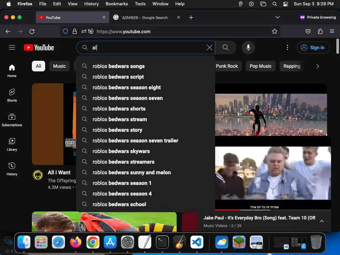Open the YouTube guide hamburger menu
The height and width of the screenshot is (255, 340).
pos(12,47)
